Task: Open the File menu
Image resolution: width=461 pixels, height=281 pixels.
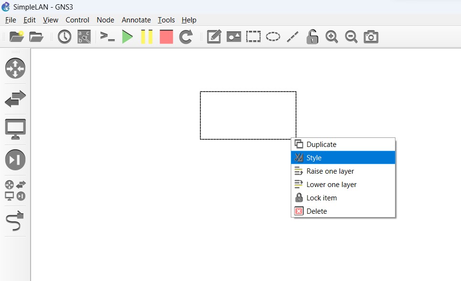Action: click(11, 20)
